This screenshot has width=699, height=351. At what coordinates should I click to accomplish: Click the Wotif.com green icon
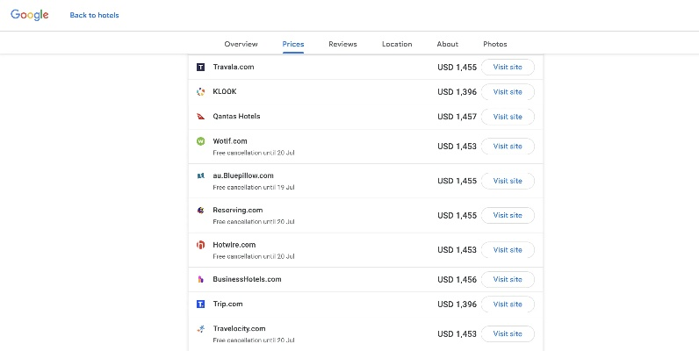pyautogui.click(x=200, y=141)
